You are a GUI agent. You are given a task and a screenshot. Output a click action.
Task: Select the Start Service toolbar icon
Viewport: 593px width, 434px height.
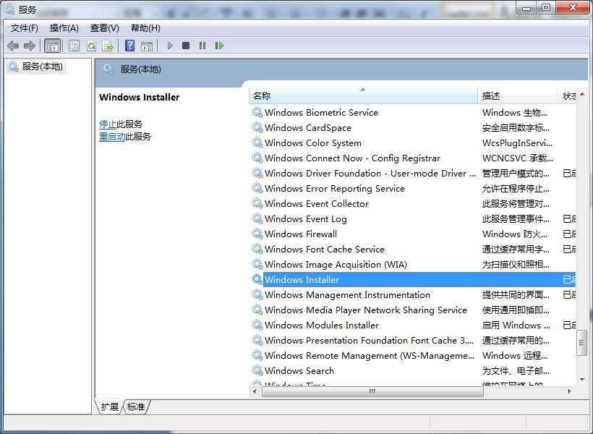169,46
